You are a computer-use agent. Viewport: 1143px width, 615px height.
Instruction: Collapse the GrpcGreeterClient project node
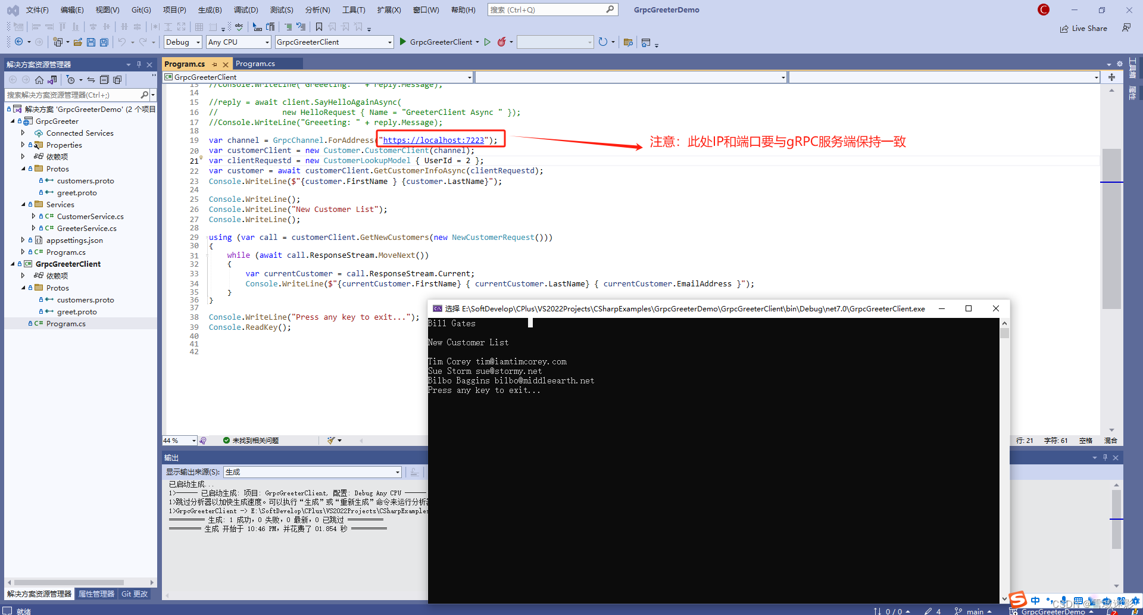tap(13, 264)
